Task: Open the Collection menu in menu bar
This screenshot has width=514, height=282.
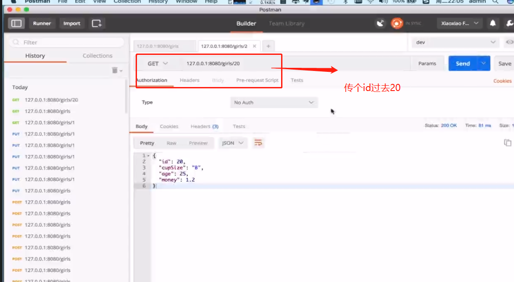Action: [x=127, y=2]
